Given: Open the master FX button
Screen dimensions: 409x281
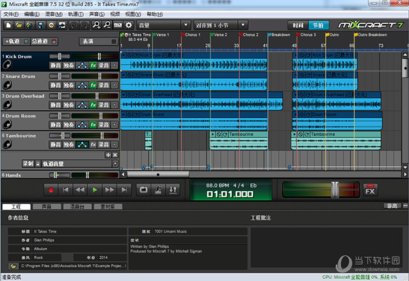Looking at the screenshot, I should pyautogui.click(x=370, y=190).
